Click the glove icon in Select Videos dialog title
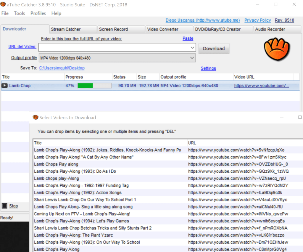Screen dimensions: 303x252 [36, 117]
